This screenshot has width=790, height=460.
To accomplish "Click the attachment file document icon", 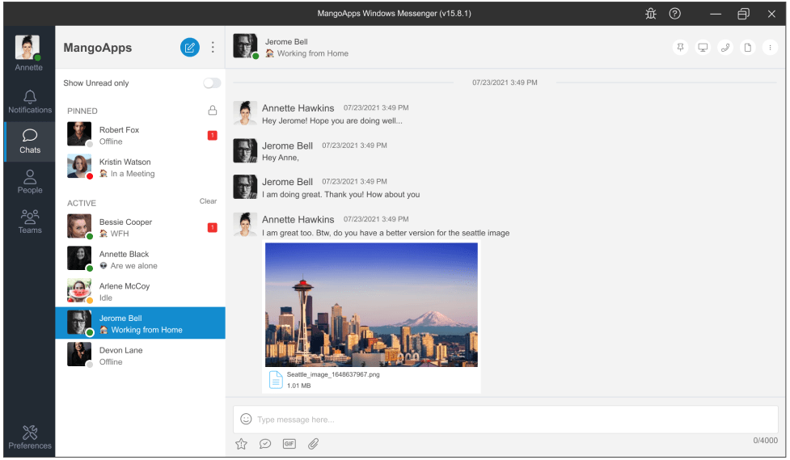I will 276,380.
